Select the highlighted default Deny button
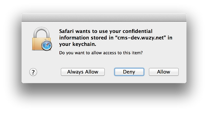 [x=129, y=72]
